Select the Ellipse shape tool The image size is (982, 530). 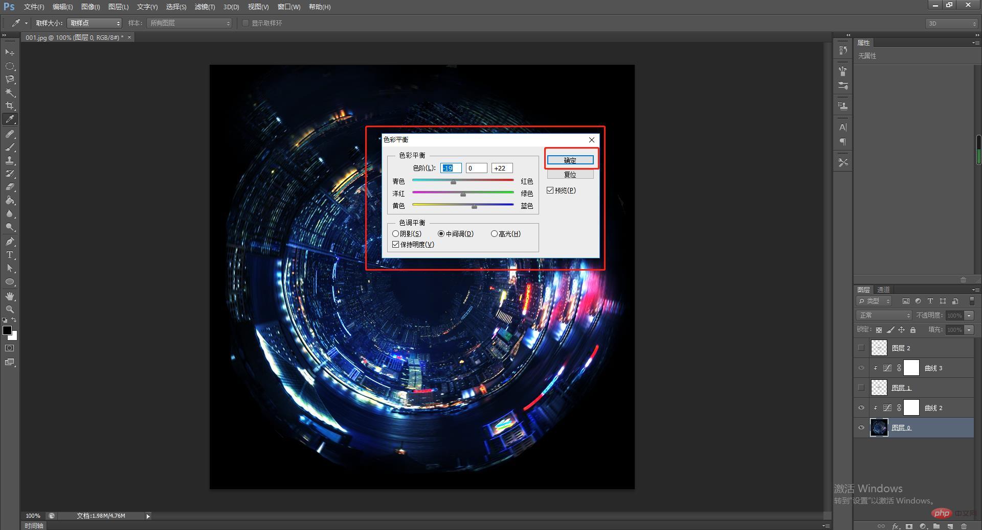click(x=10, y=281)
